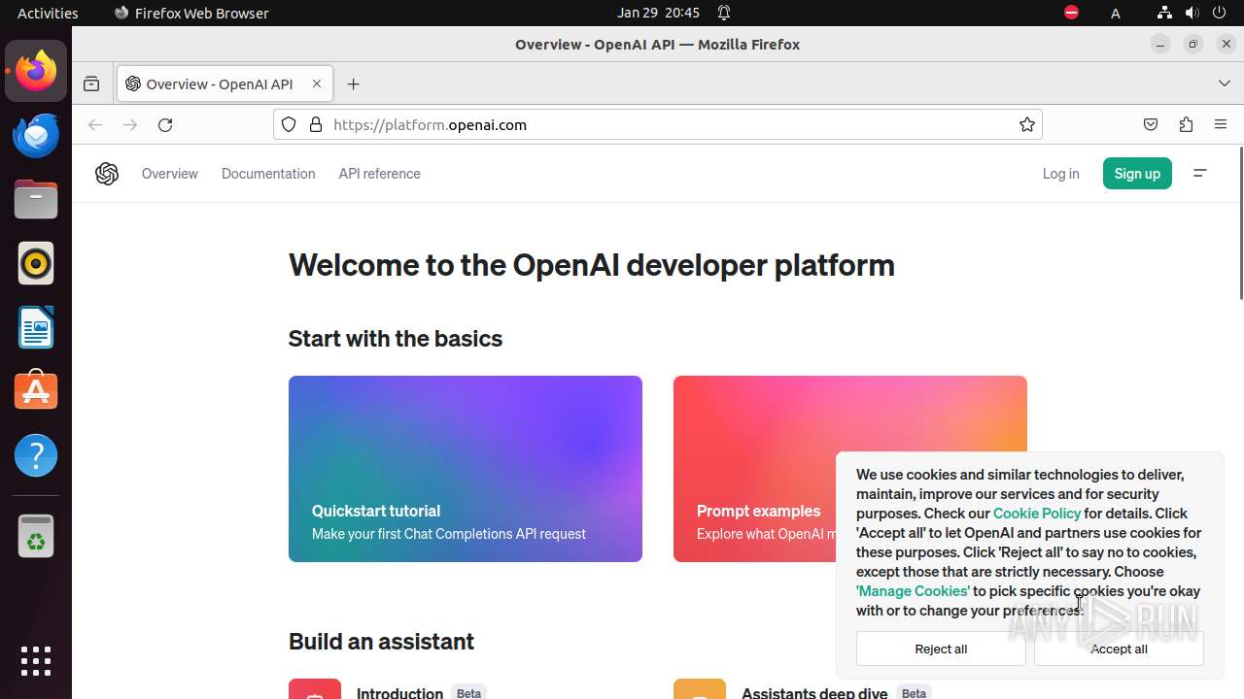Screen dimensions: 1244x699
Task: Click the OpenAI logo icon
Action: coord(107,174)
